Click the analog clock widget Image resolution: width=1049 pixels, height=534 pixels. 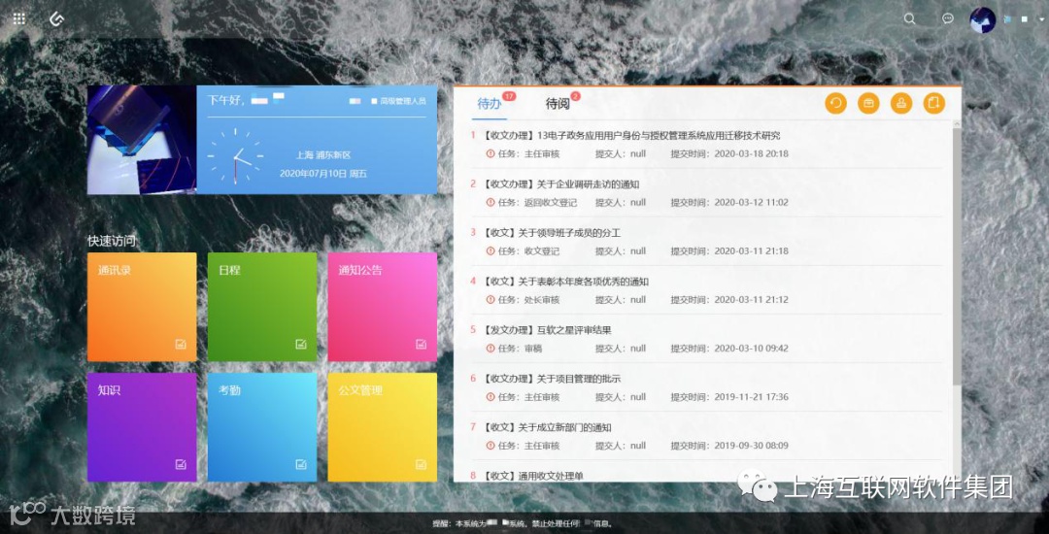(x=235, y=156)
